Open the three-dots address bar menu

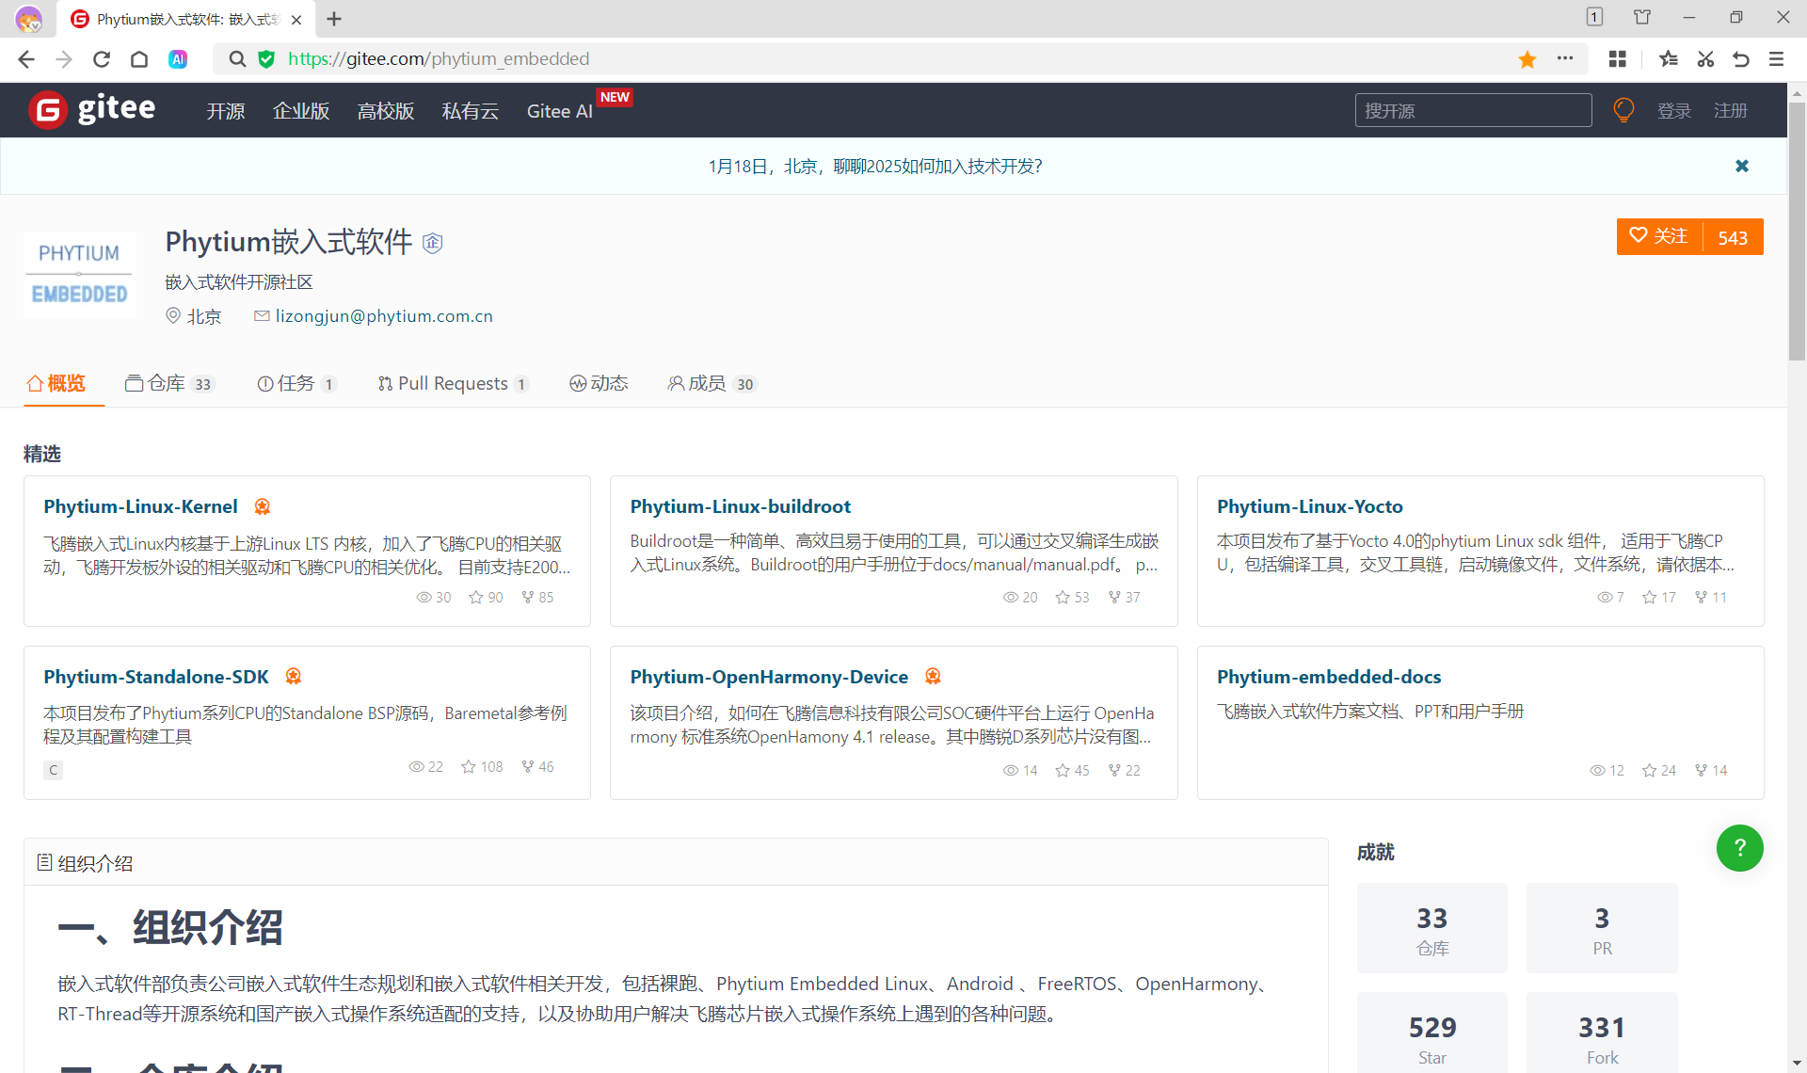click(x=1565, y=58)
